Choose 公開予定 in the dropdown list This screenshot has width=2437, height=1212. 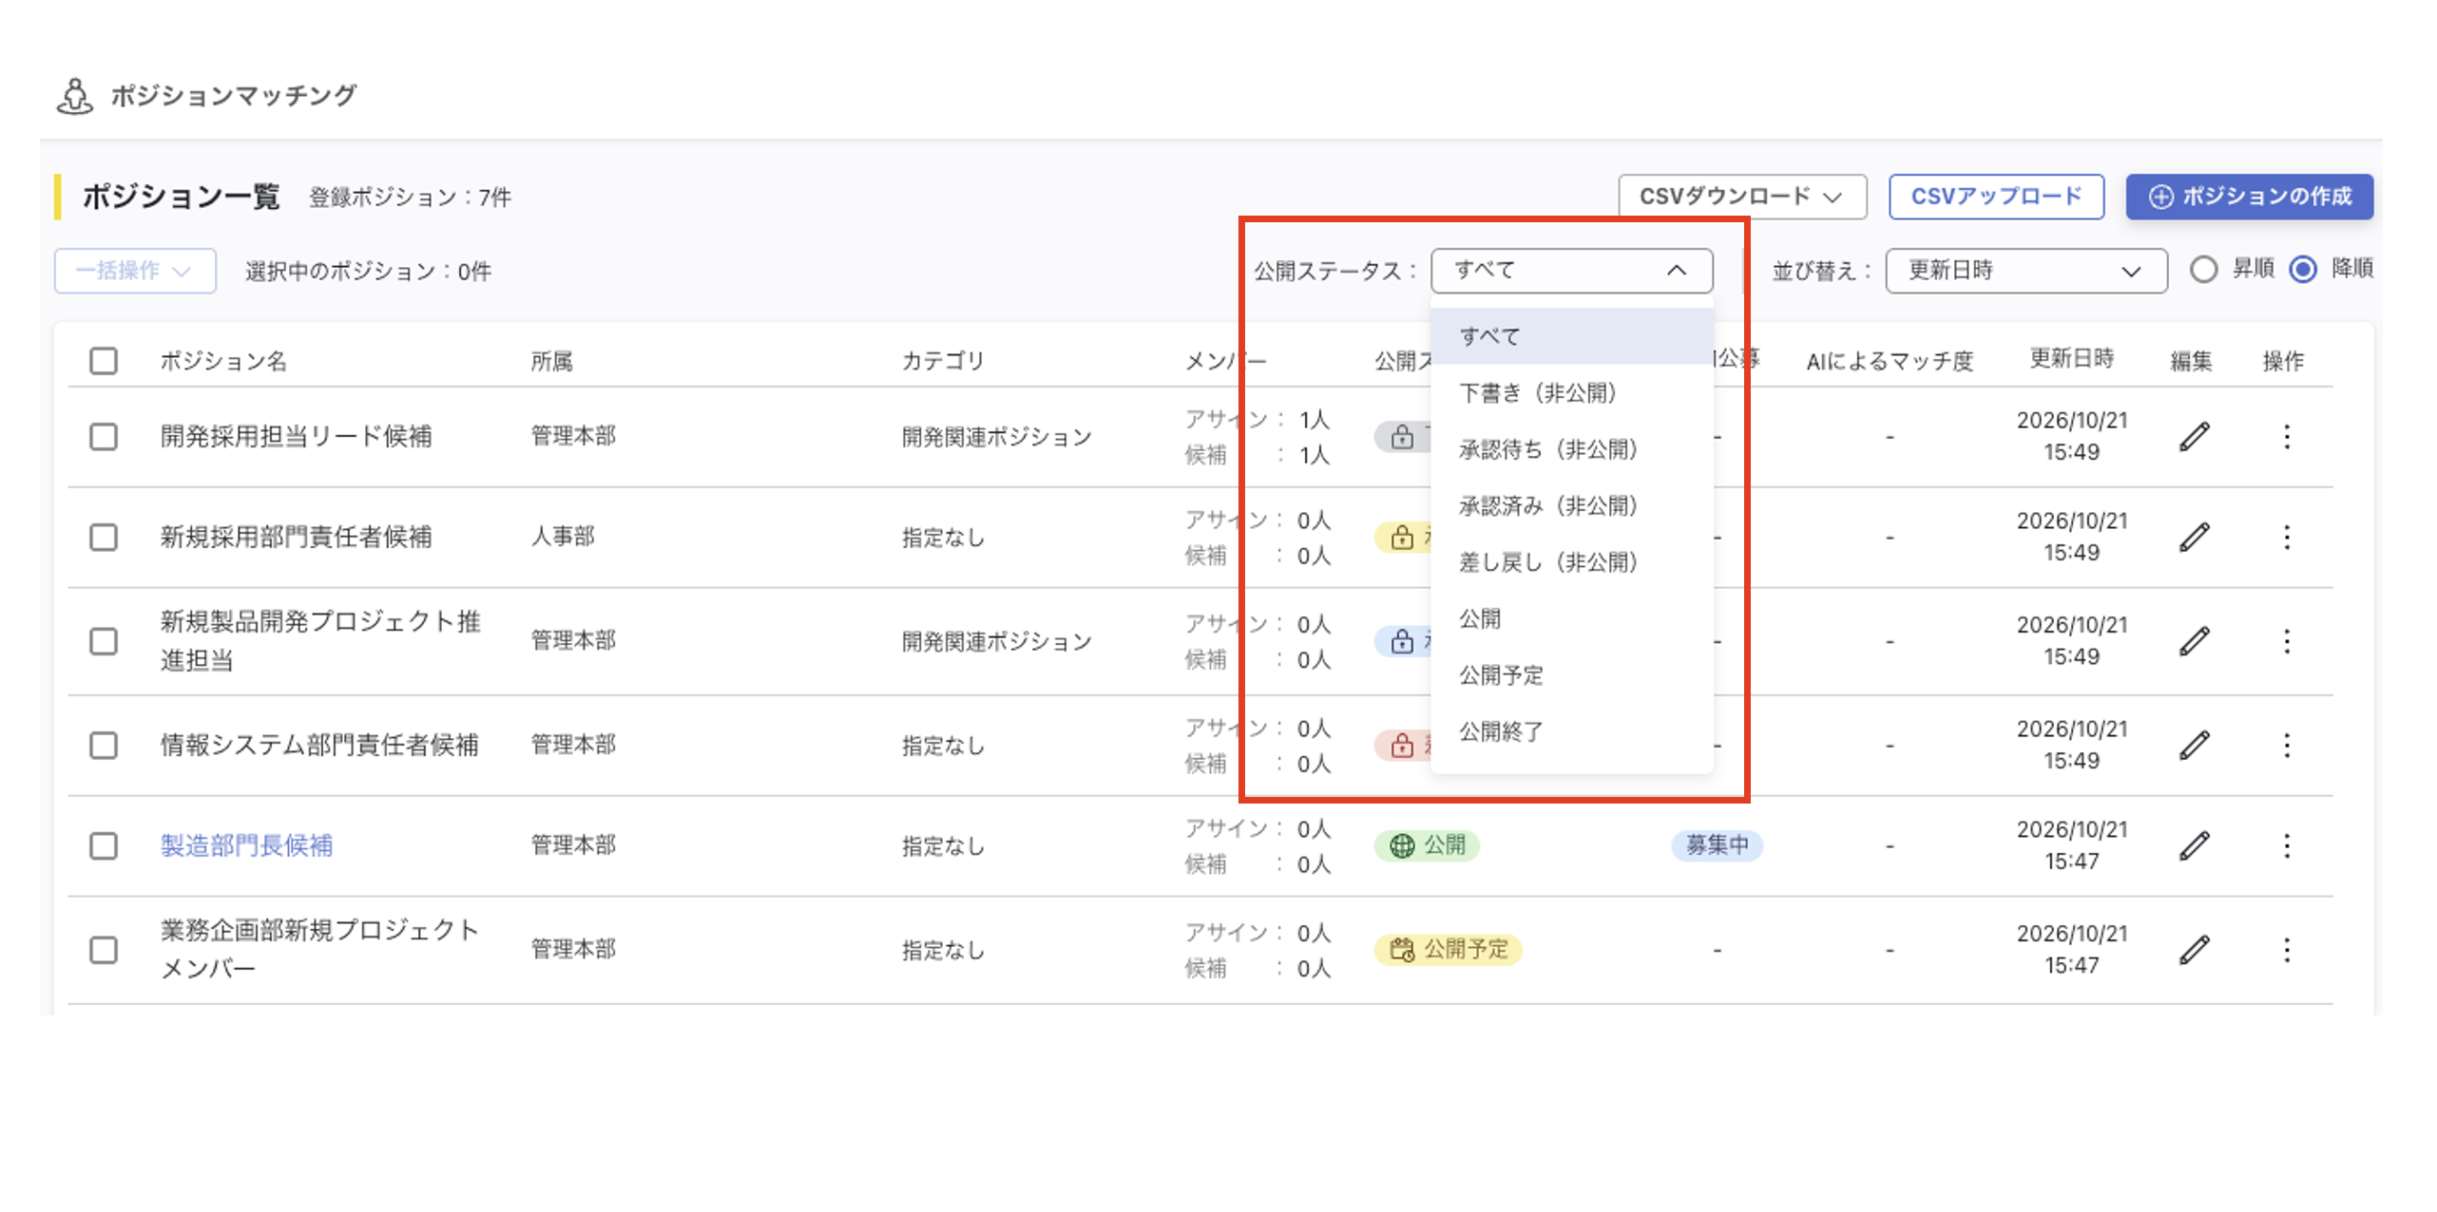click(x=1571, y=675)
